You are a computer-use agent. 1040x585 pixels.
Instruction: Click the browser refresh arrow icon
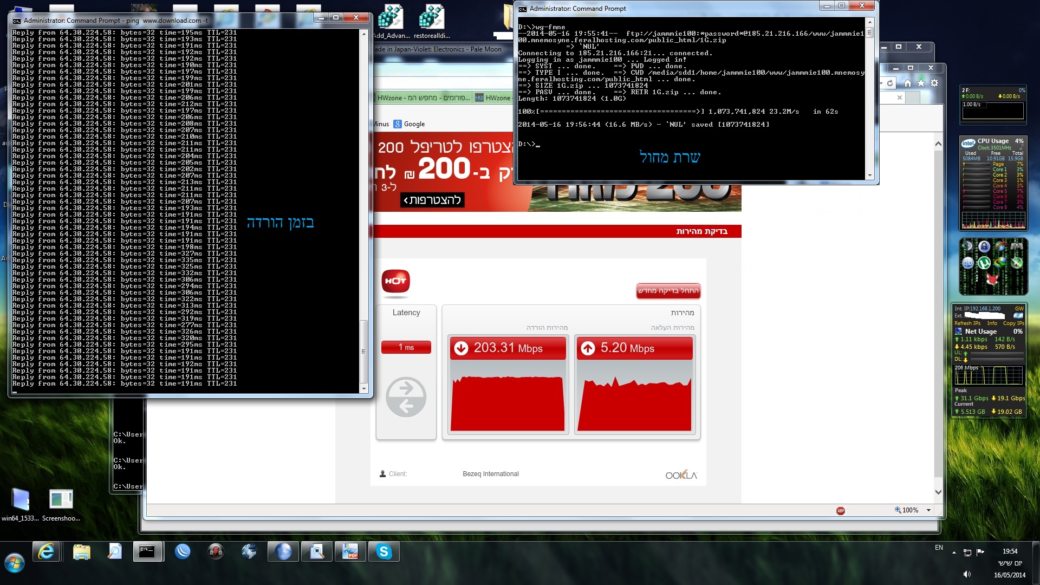890,83
